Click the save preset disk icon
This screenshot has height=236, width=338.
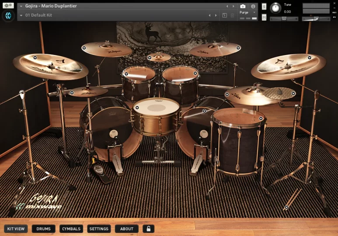225,15
